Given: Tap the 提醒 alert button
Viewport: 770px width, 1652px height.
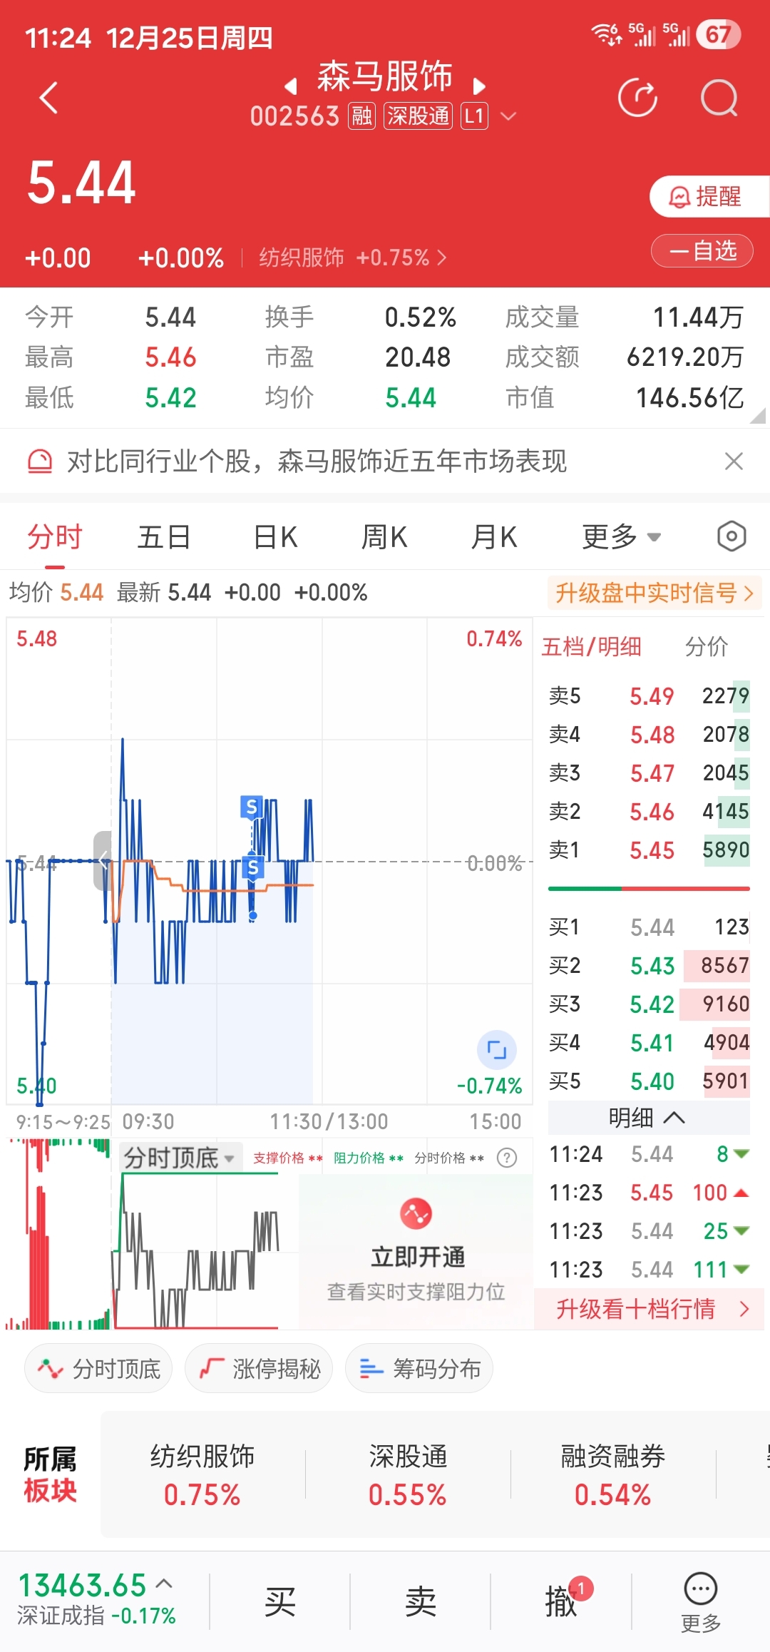Looking at the screenshot, I should [x=709, y=196].
